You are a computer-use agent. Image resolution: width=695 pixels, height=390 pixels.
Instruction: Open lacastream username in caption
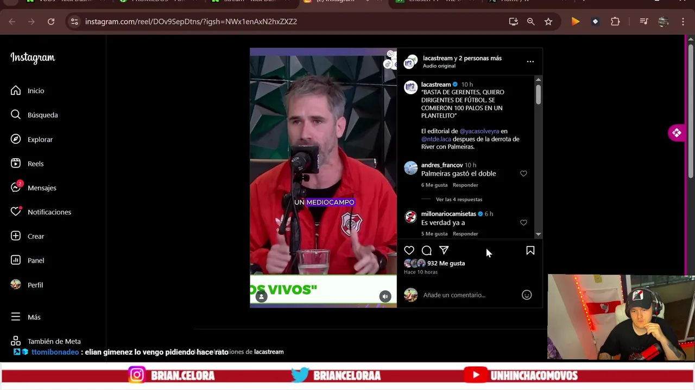[436, 84]
